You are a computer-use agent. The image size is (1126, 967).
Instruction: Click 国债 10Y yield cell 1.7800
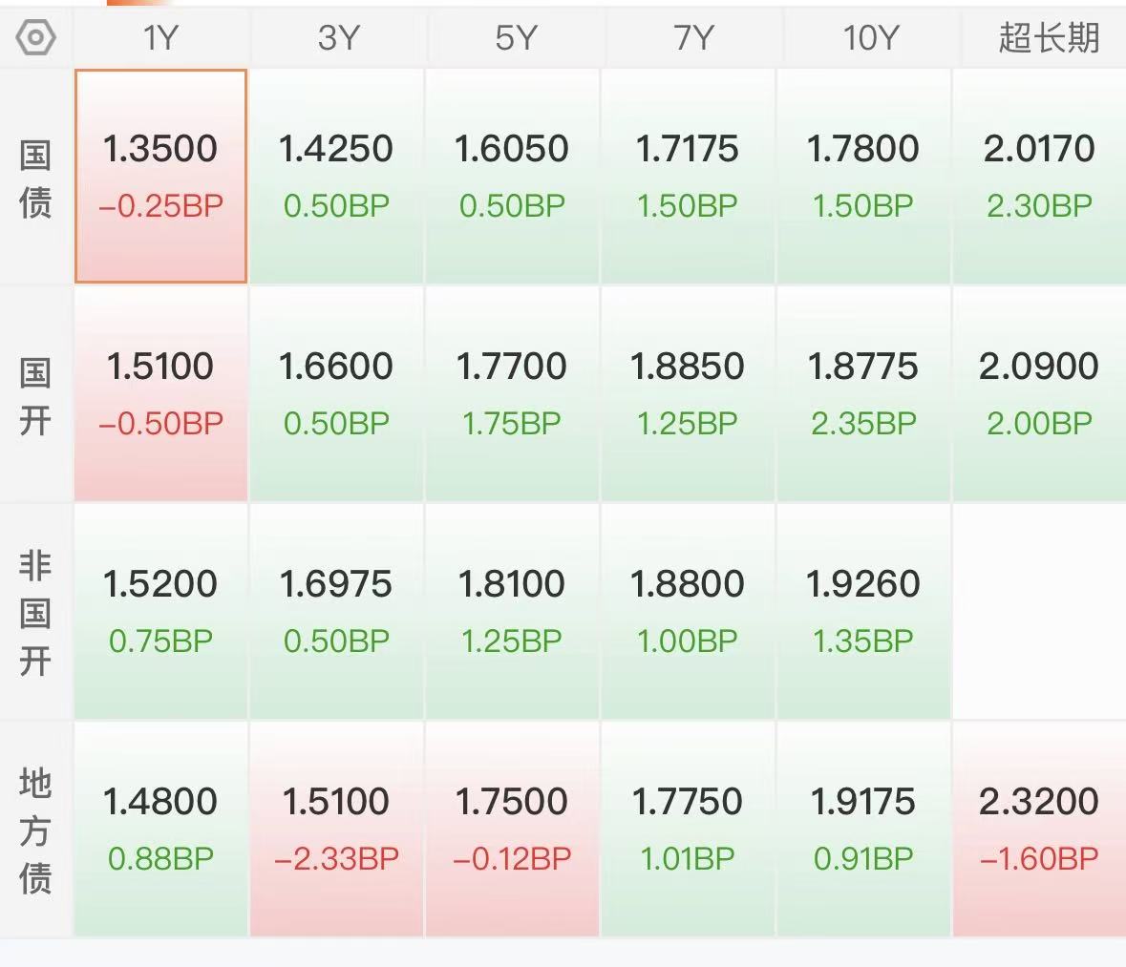point(863,176)
